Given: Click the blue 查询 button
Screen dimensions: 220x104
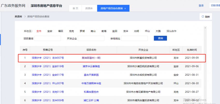Looking at the screenshot, I should point(160,38).
